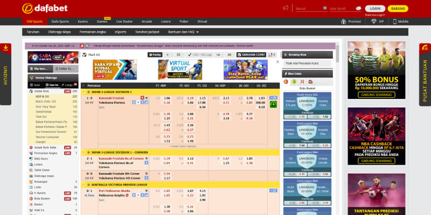
Task: Toggle Taruhan Cepat quick bet checkbox
Action: (x=239, y=55)
